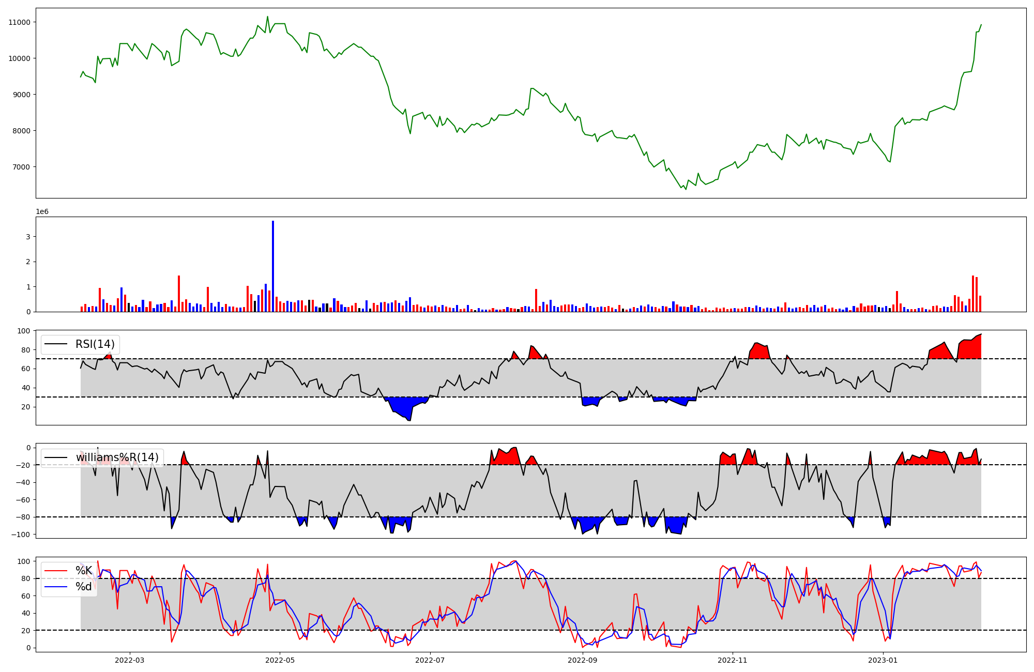Click the 7000 price axis tick label
The width and height of the screenshot is (1034, 672).
(x=21, y=167)
